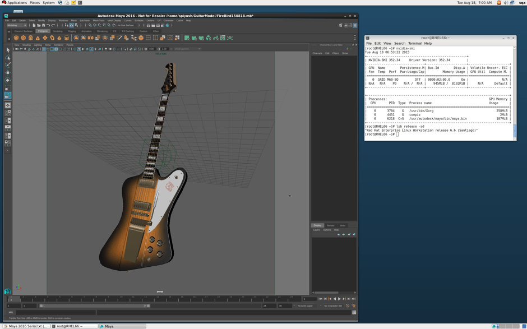This screenshot has height=329, width=527.
Task: Choose the Rotate tool in toolbox
Action: pyautogui.click(x=8, y=80)
